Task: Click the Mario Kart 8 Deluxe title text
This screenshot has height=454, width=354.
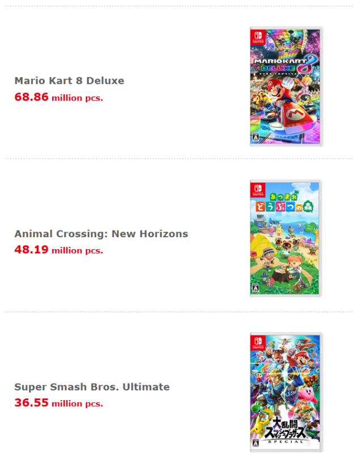Action: (x=69, y=81)
